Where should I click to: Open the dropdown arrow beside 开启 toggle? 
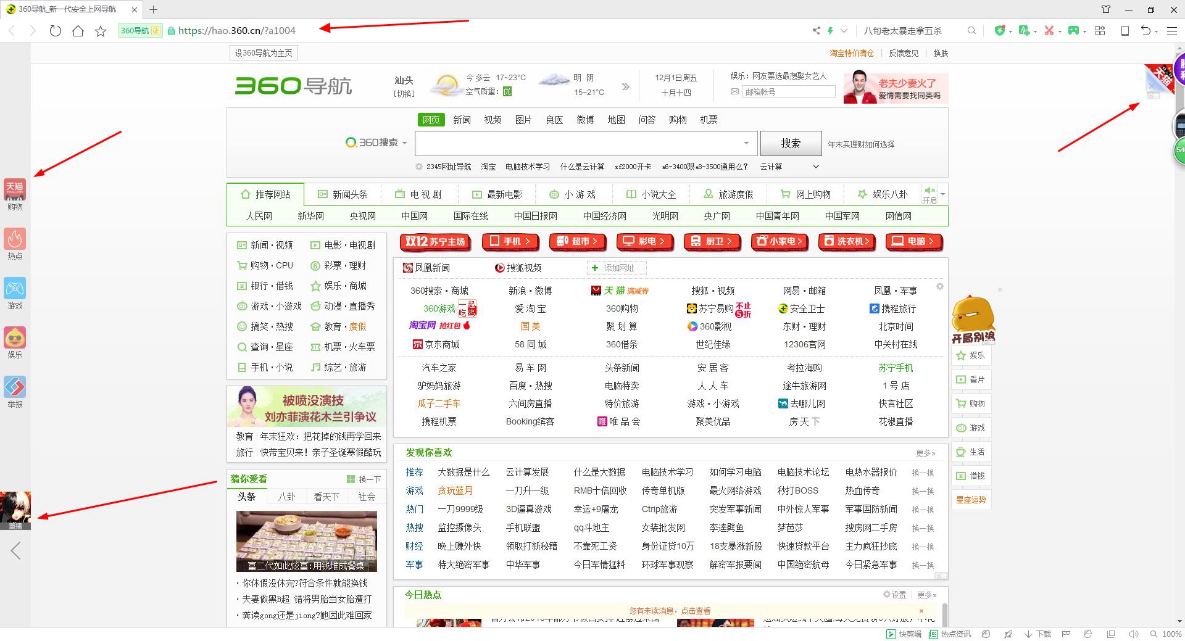pos(942,194)
